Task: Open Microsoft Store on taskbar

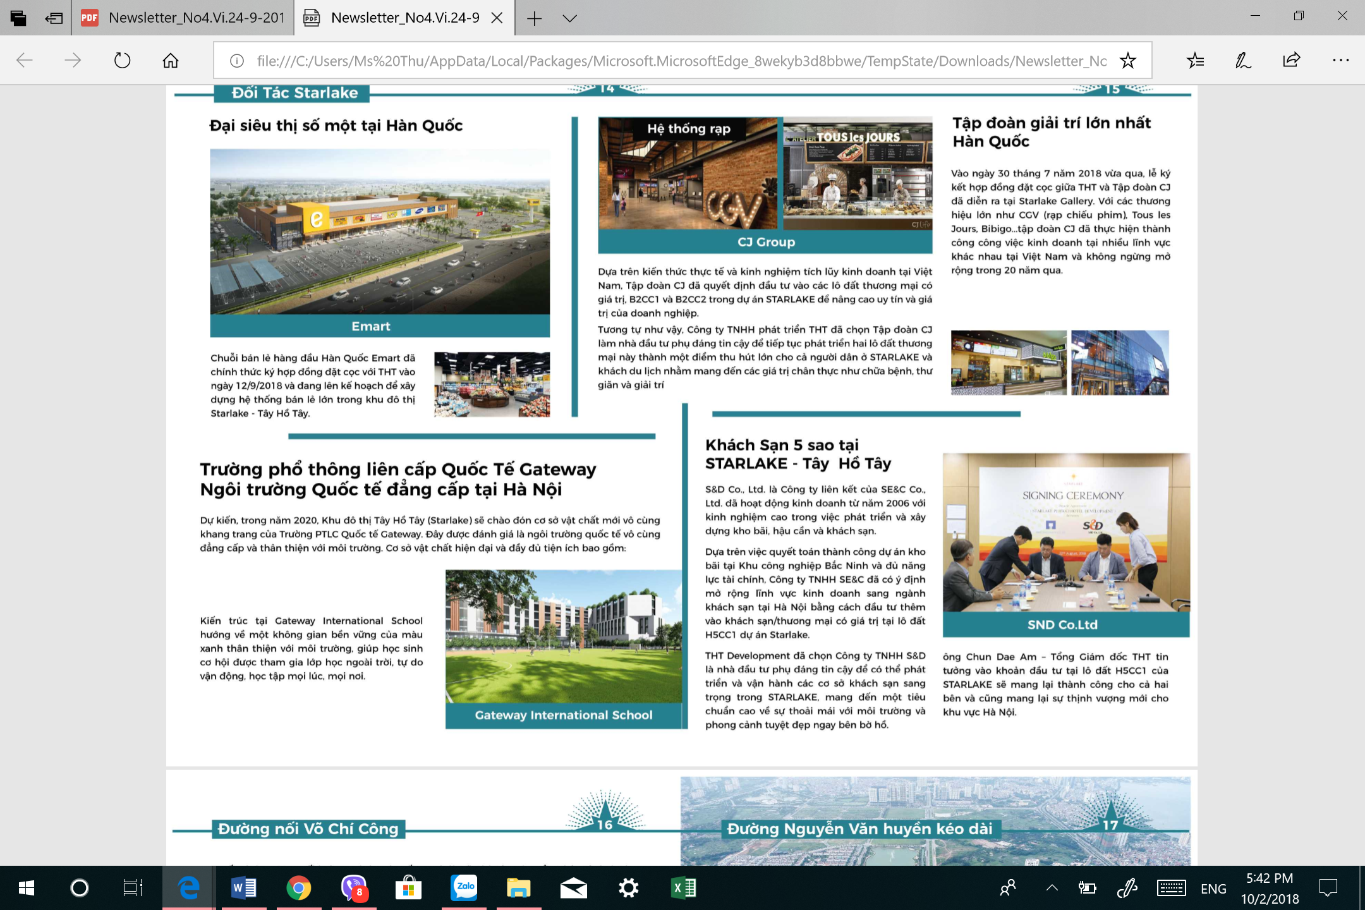Action: point(408,888)
